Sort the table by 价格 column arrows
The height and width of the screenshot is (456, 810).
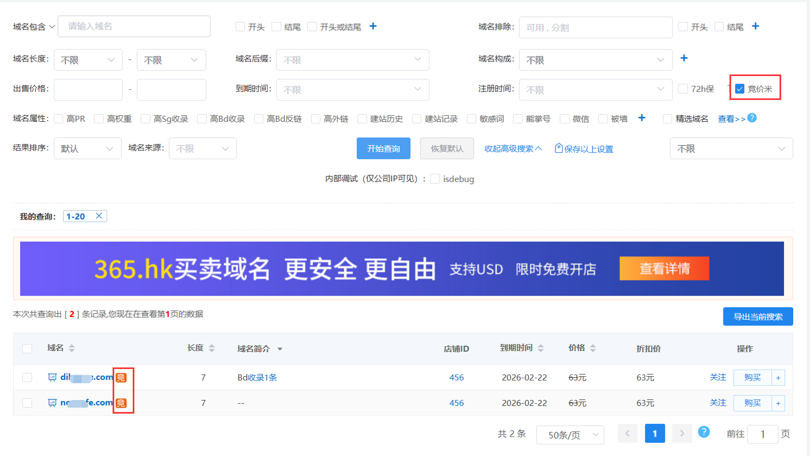(593, 348)
